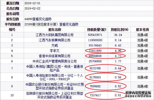154x100 pixels.
Task: Click the 股东名称 column header
Action: tap(54, 30)
